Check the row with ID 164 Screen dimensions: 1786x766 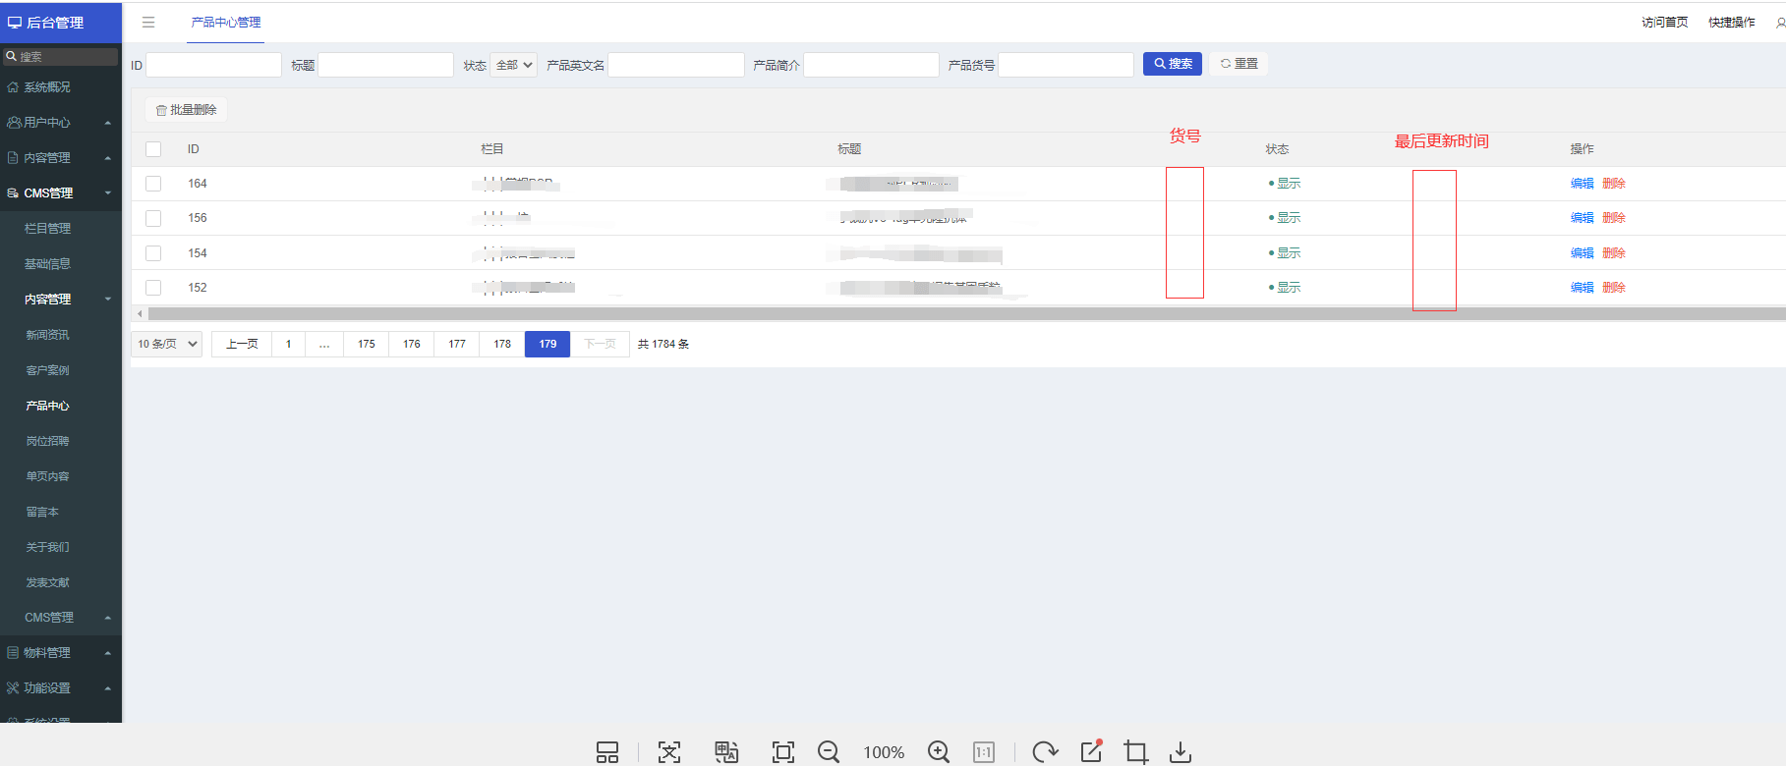153,184
